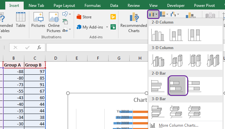
Task: Click the cell containing 67
Action: [35, 91]
